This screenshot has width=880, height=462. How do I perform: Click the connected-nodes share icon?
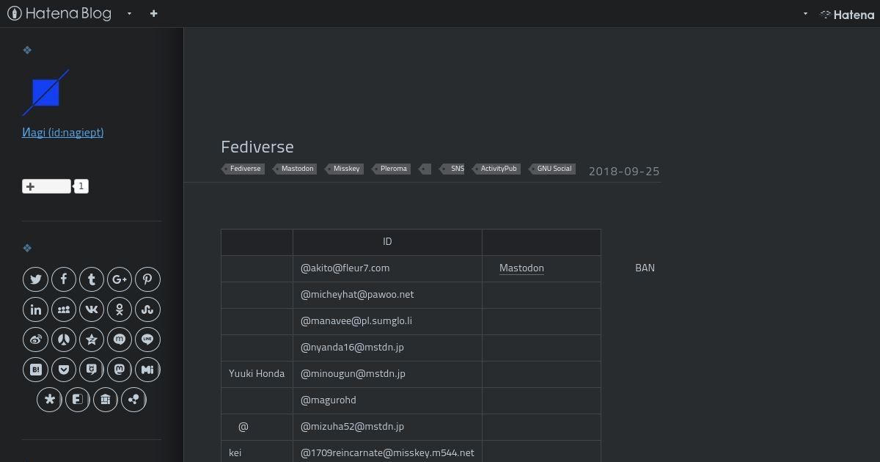(133, 400)
